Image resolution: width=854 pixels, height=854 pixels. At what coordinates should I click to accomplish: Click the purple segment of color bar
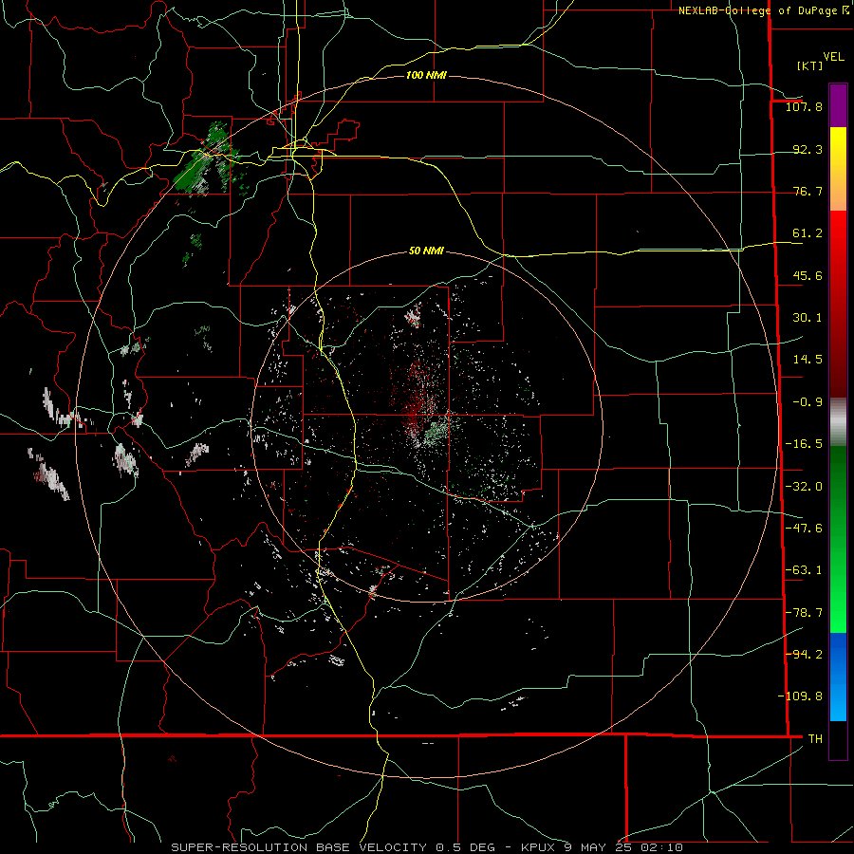[x=838, y=106]
